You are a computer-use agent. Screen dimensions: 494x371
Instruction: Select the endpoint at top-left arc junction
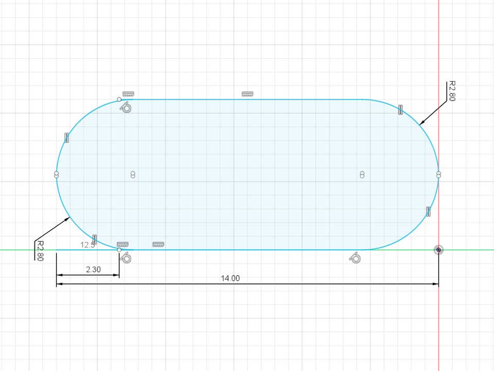pyautogui.click(x=119, y=99)
